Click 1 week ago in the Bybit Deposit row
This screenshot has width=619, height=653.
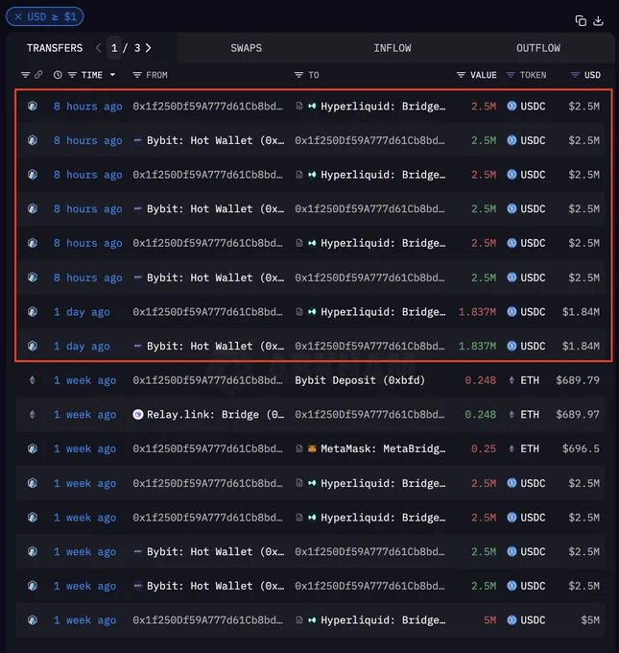coord(84,380)
